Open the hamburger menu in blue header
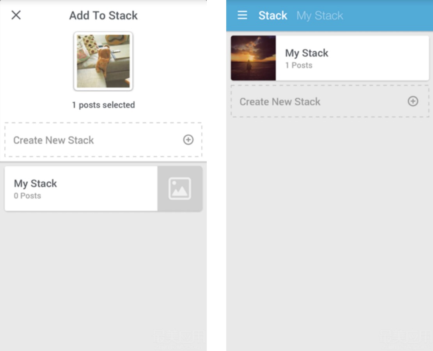 coord(242,15)
